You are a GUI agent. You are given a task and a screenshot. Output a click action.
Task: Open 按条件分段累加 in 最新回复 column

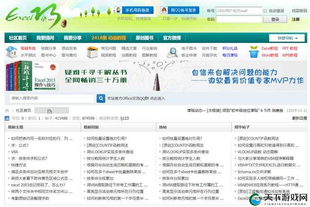tap(100, 178)
